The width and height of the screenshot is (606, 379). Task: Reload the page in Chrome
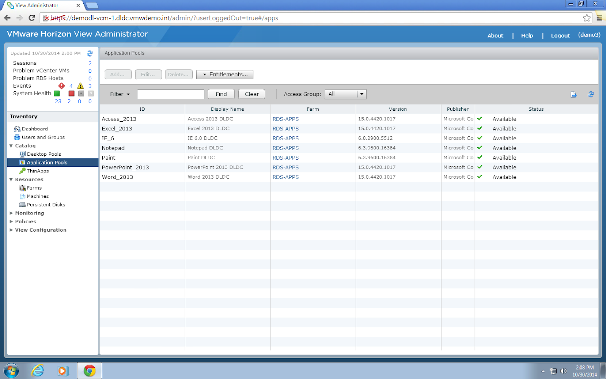click(32, 18)
